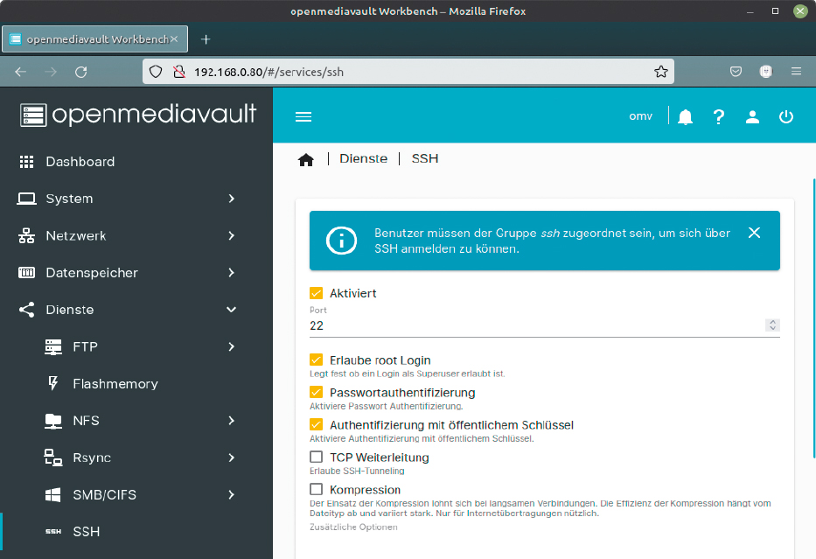The width and height of the screenshot is (816, 559).
Task: Click the SMB/CIFS Windows icon
Action: (53, 494)
